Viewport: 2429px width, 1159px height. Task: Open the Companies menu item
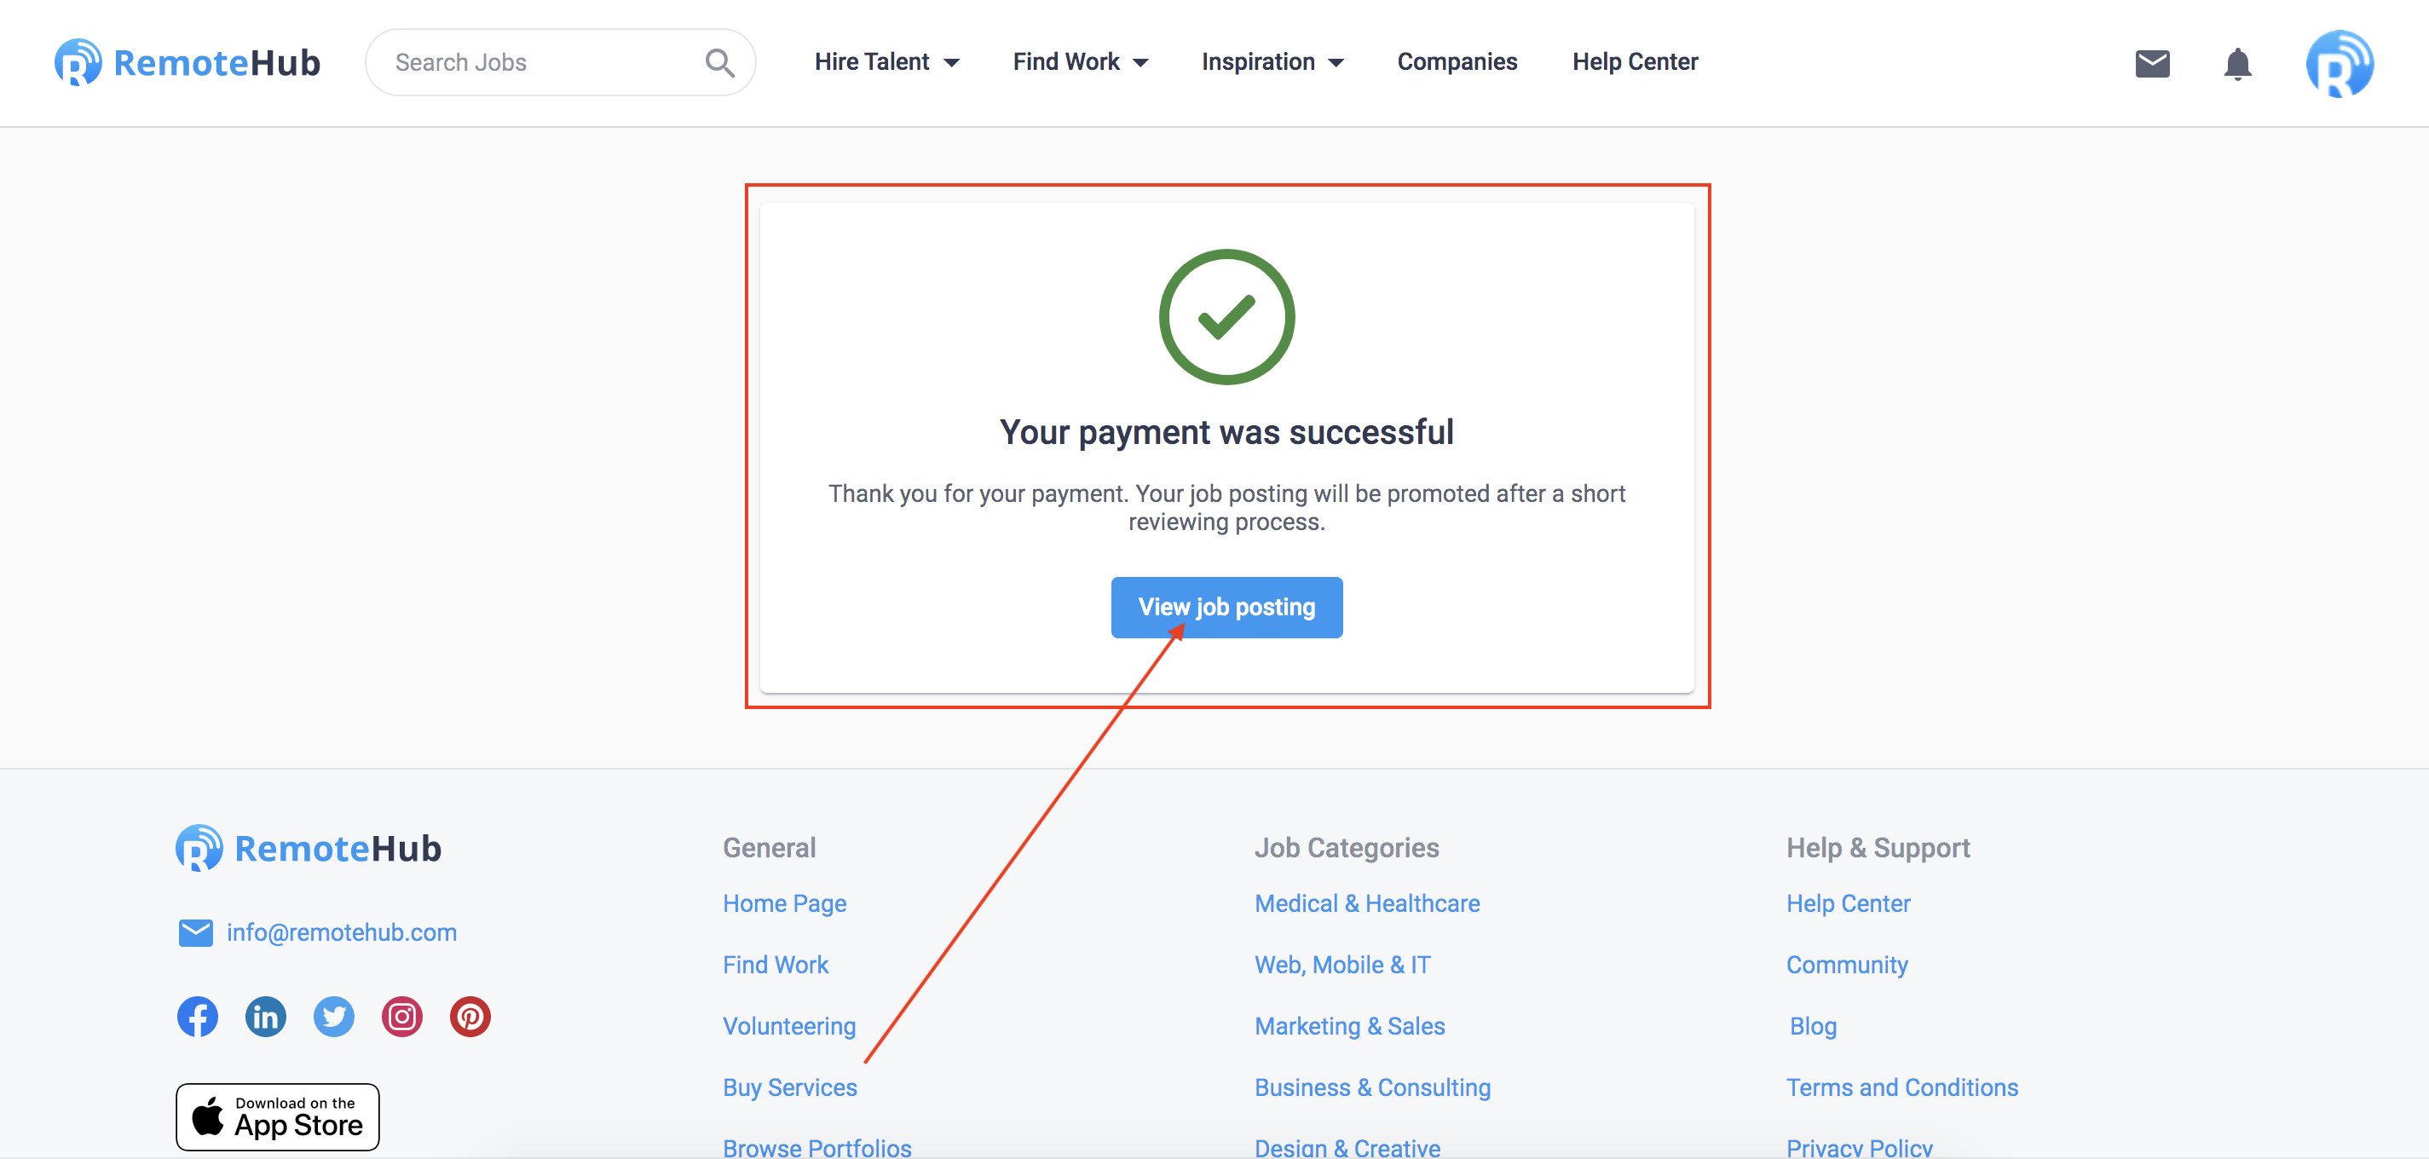click(x=1457, y=62)
